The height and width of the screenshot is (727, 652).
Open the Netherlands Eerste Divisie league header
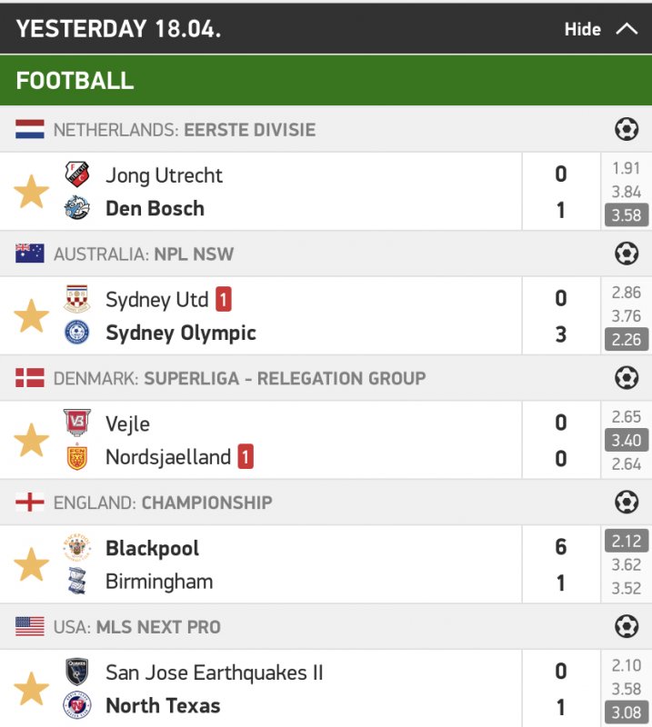(184, 130)
